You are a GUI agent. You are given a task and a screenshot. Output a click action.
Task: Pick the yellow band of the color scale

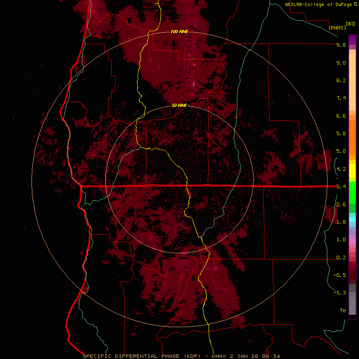[352, 171]
